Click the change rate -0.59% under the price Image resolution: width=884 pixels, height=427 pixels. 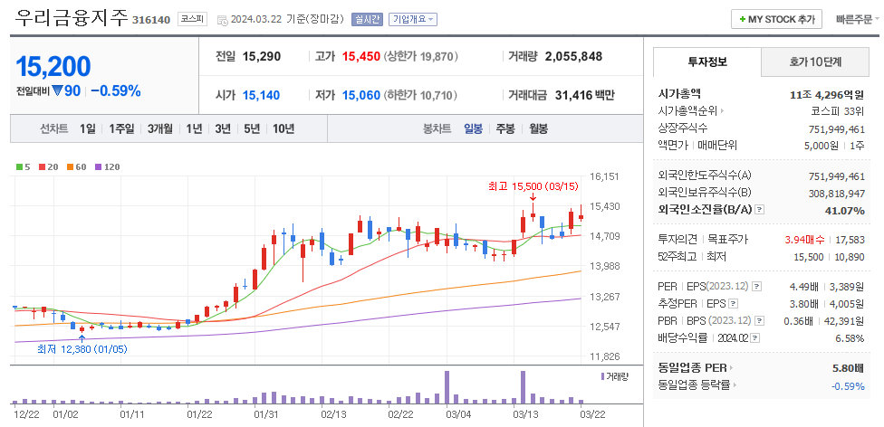[x=116, y=90]
